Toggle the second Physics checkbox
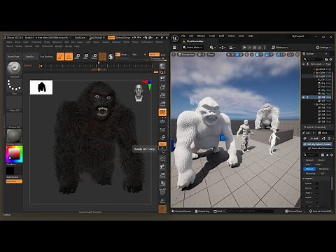Screen dimensions: 336x252 click(316, 188)
